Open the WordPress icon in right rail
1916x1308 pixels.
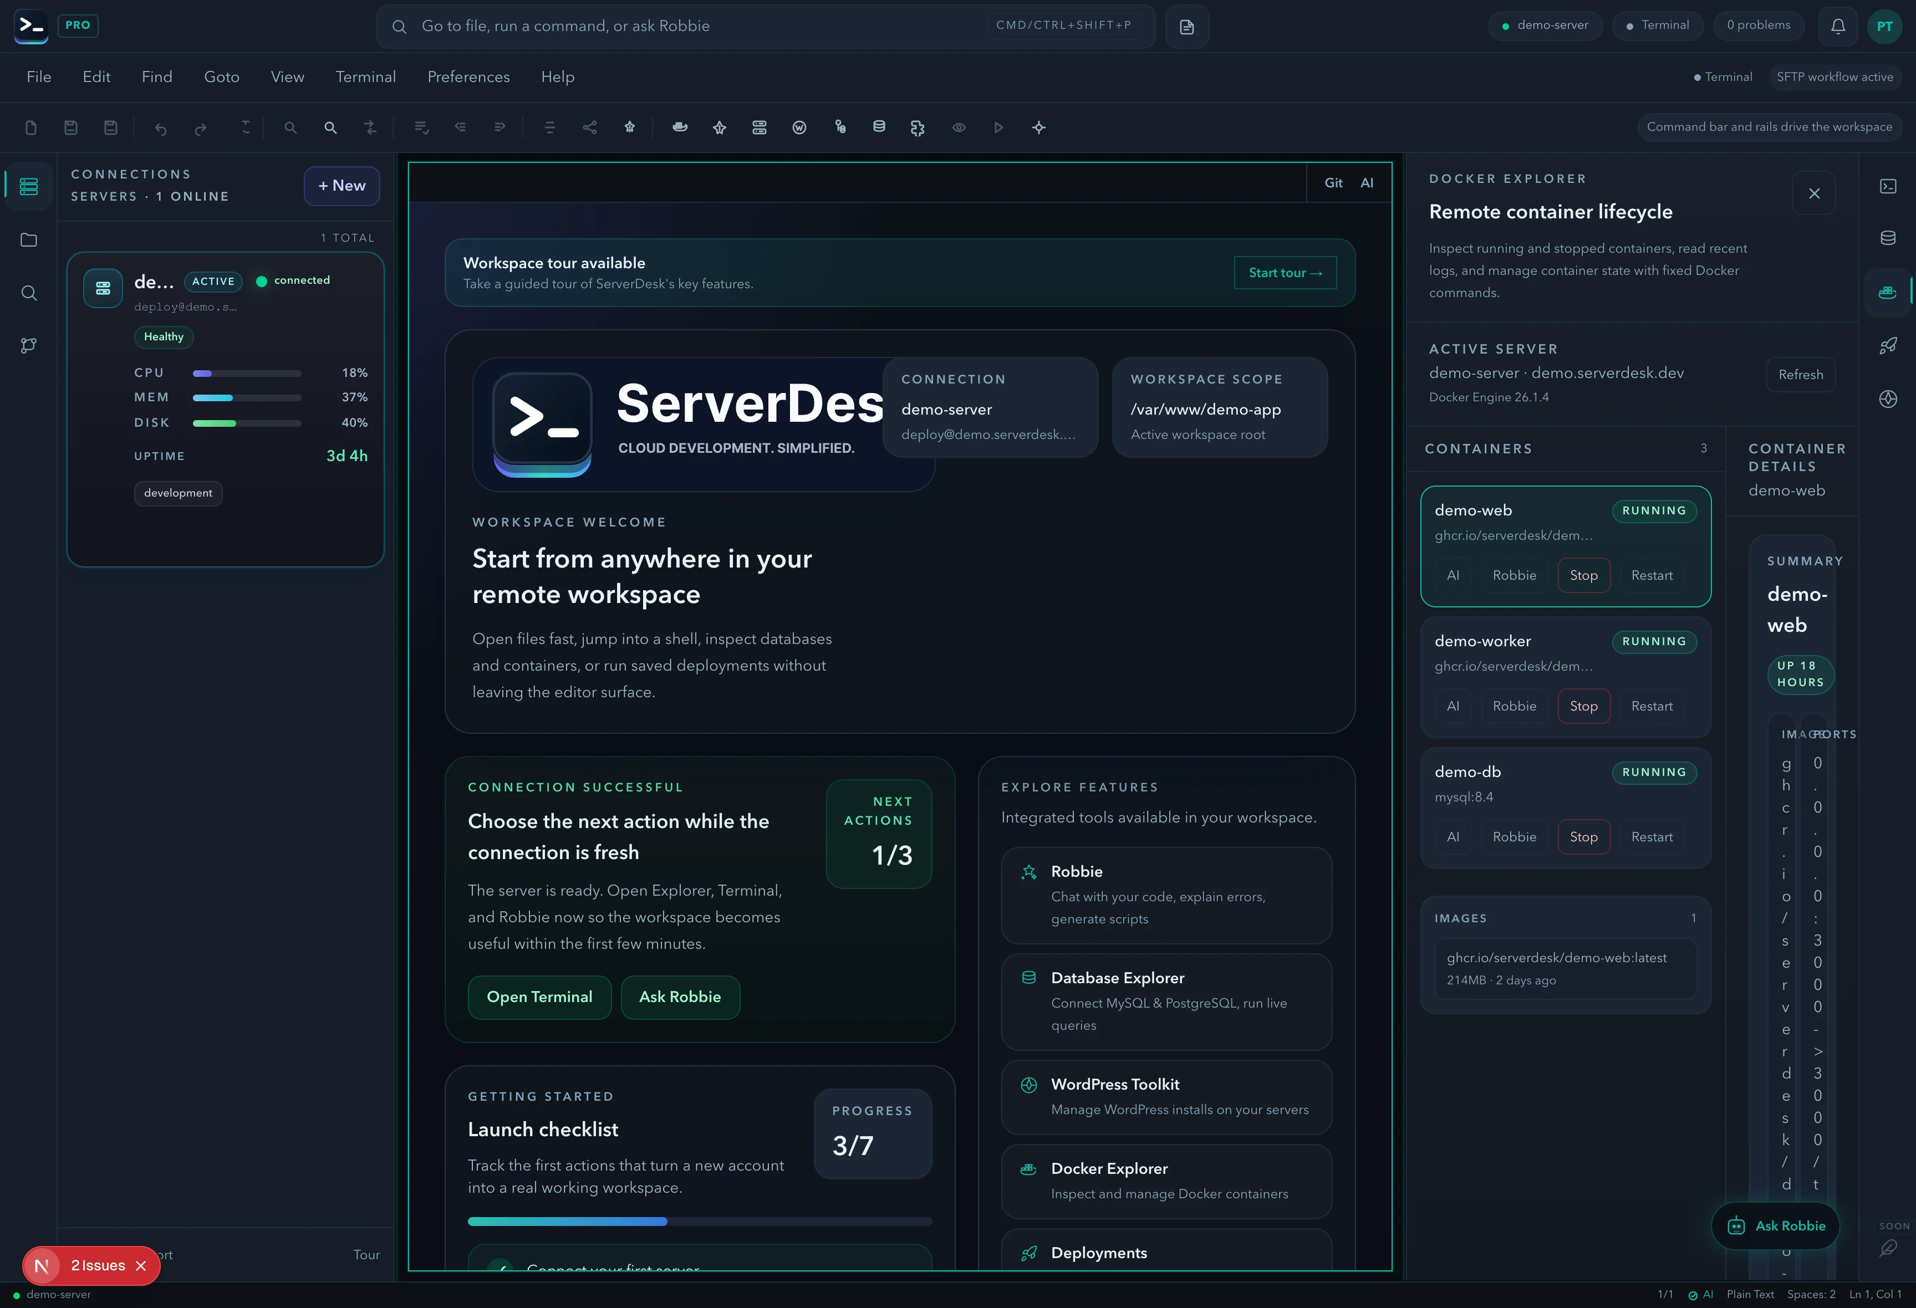pyautogui.click(x=1888, y=399)
